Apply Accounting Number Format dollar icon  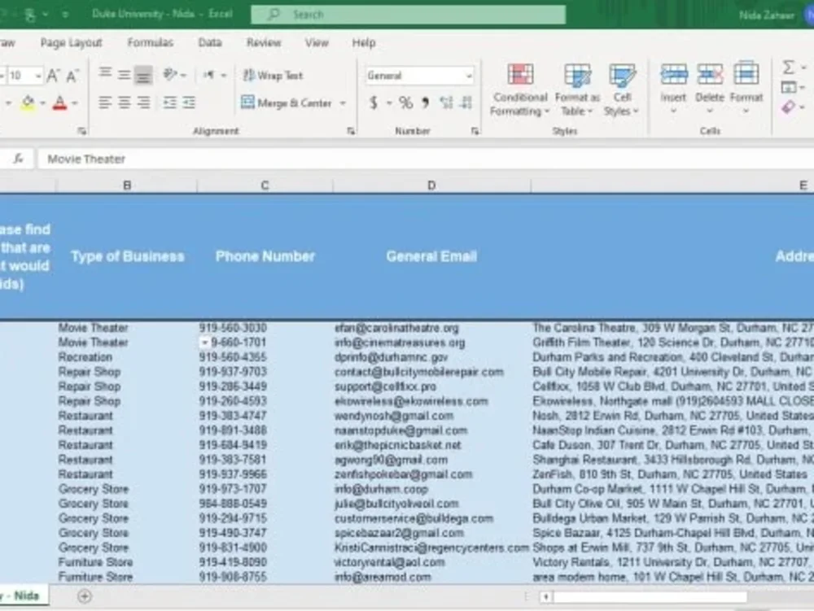pos(374,103)
